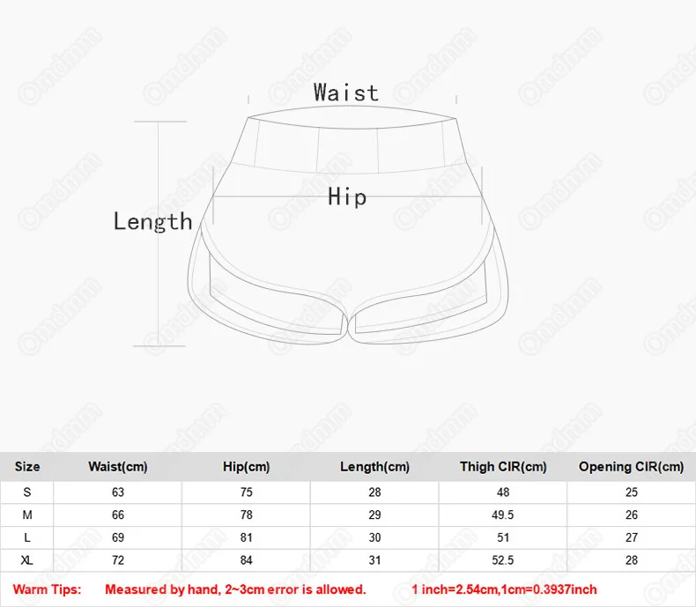Click the L size row label
This screenshot has height=607, width=696.
(27, 537)
